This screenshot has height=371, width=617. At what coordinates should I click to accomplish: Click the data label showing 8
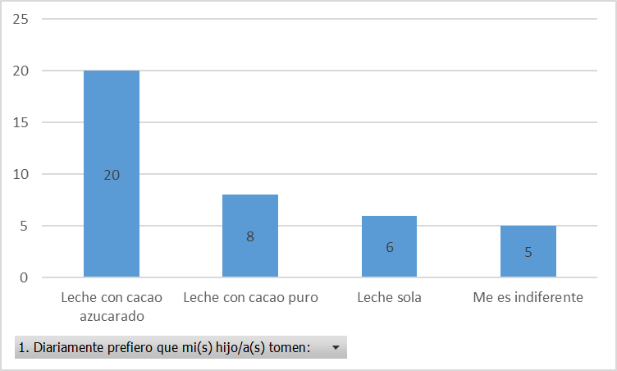[x=250, y=236]
